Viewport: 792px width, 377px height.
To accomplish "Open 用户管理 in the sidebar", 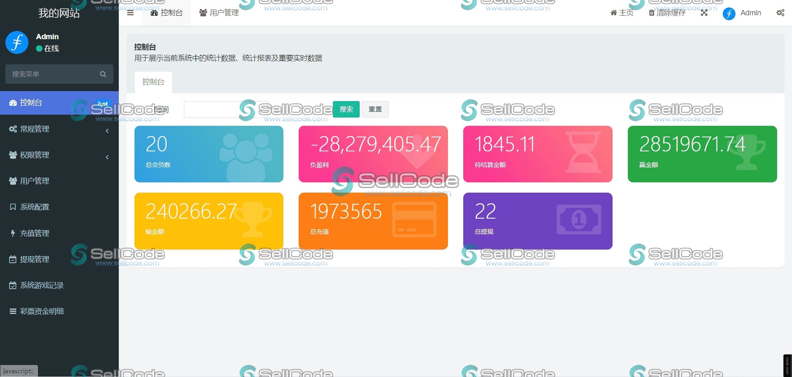I will point(35,181).
